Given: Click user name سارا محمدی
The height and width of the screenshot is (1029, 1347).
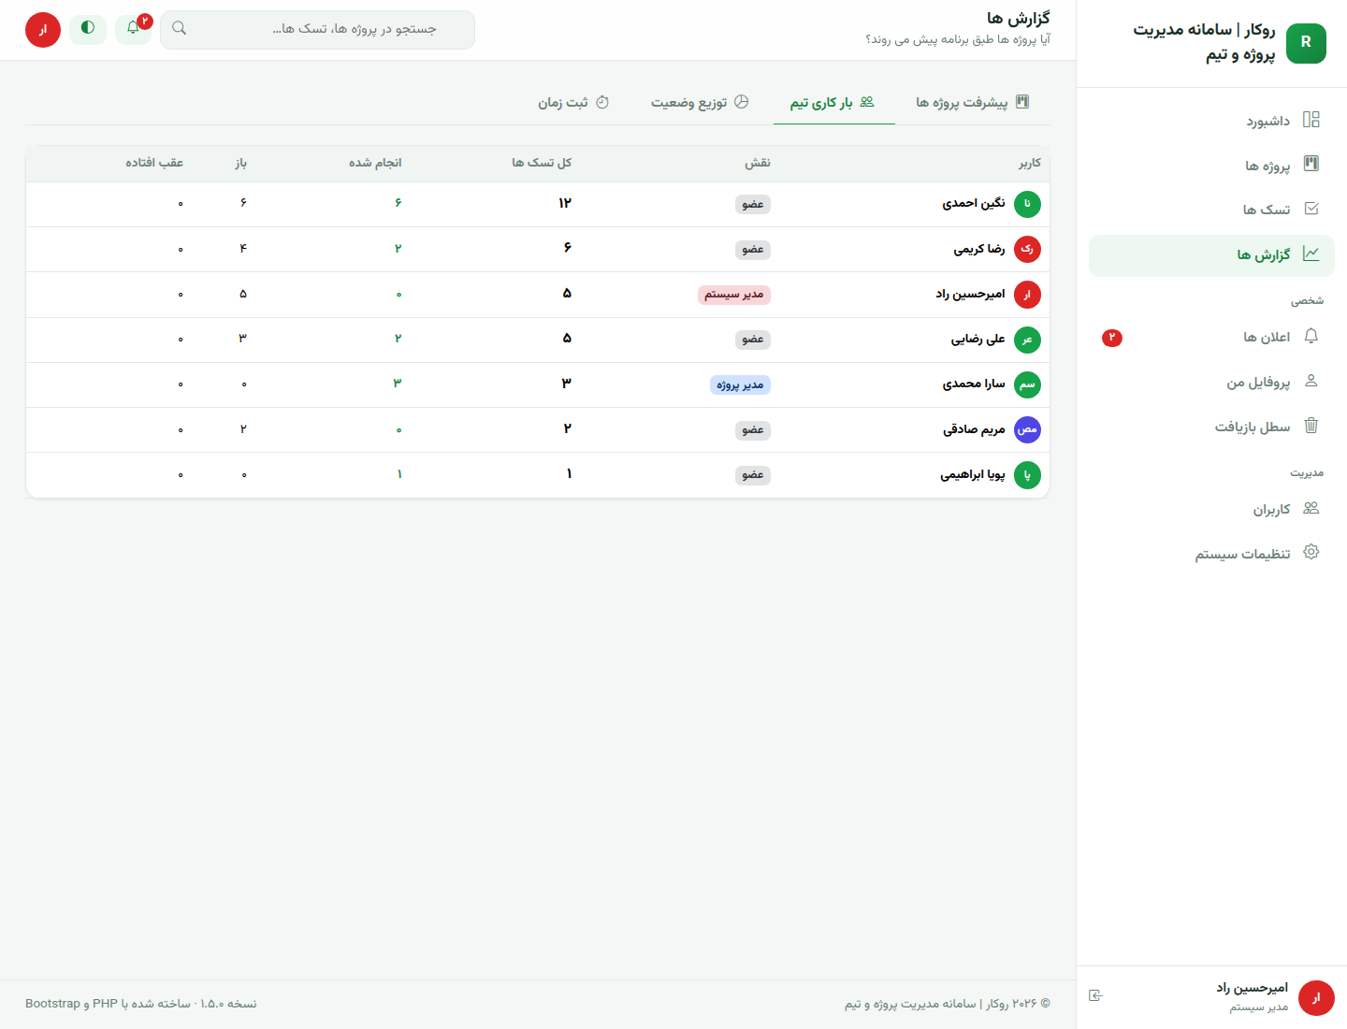Looking at the screenshot, I should pos(974,384).
